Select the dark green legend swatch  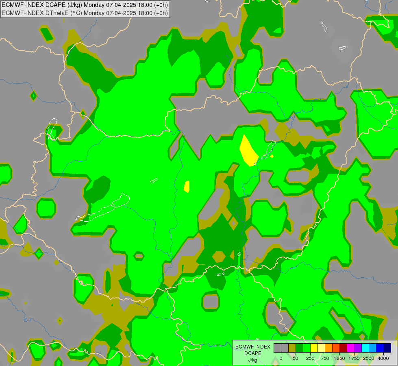tap(299, 348)
